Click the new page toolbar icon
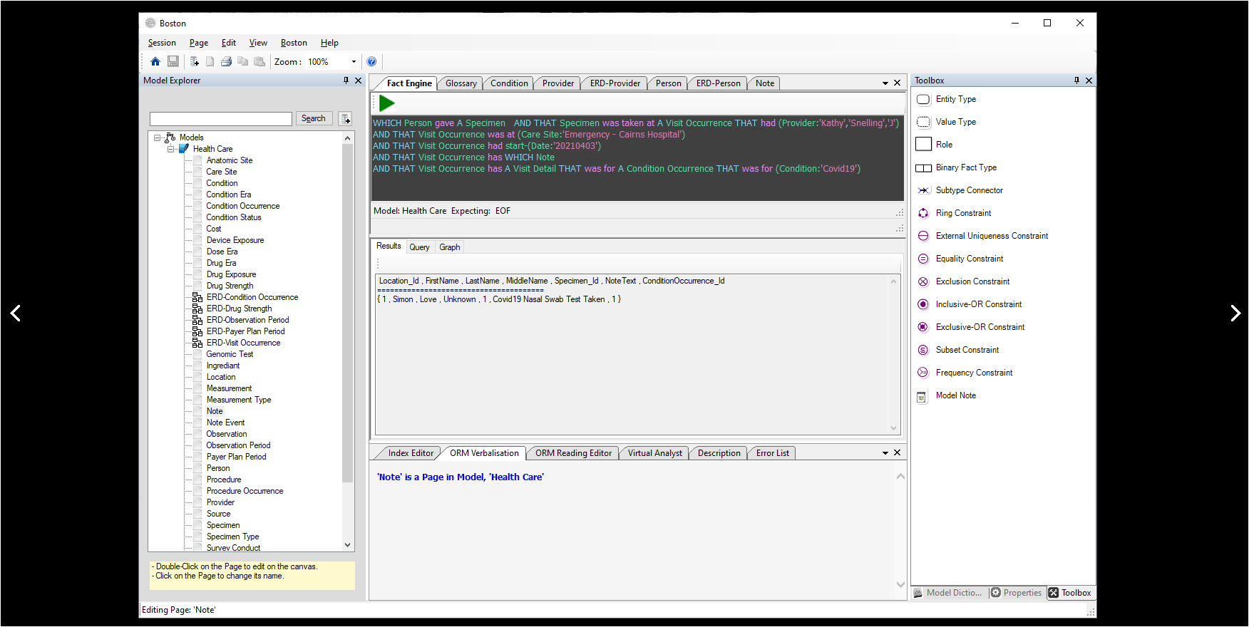 [x=210, y=62]
